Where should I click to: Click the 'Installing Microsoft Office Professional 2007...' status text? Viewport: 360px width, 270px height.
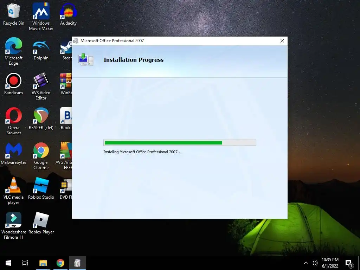[142, 152]
